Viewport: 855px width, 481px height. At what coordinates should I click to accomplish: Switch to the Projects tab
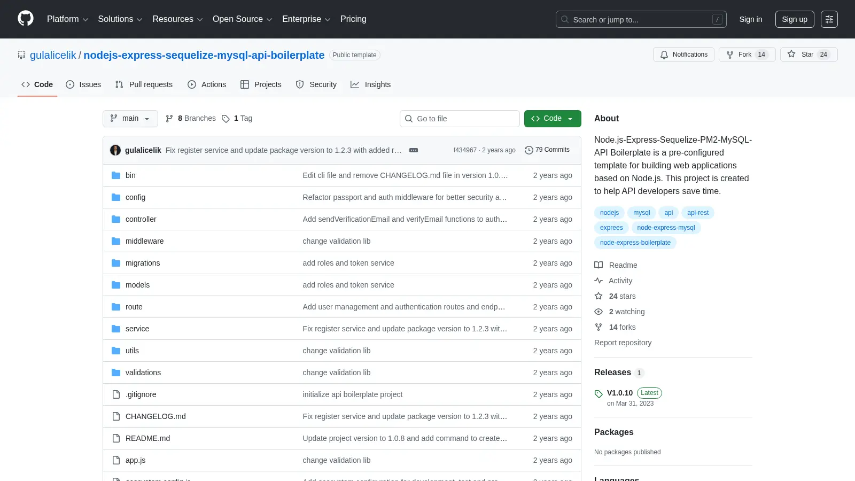[x=261, y=84]
